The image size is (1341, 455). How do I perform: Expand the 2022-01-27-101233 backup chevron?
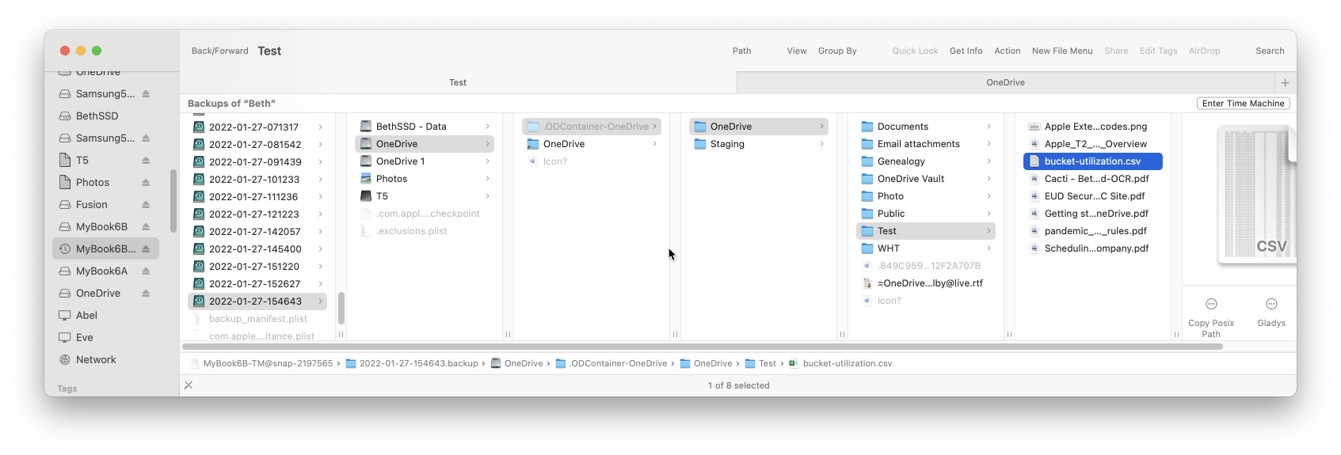coord(320,179)
